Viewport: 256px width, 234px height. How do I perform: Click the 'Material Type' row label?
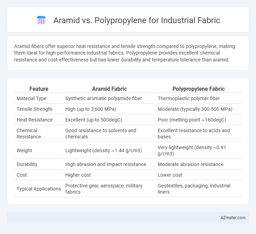[x=31, y=98]
